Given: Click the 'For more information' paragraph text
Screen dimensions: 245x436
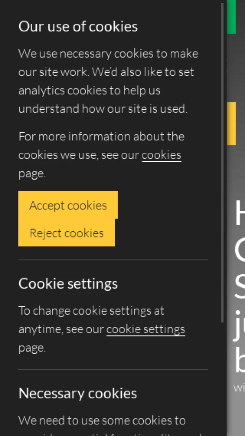Looking at the screenshot, I should tap(101, 137).
